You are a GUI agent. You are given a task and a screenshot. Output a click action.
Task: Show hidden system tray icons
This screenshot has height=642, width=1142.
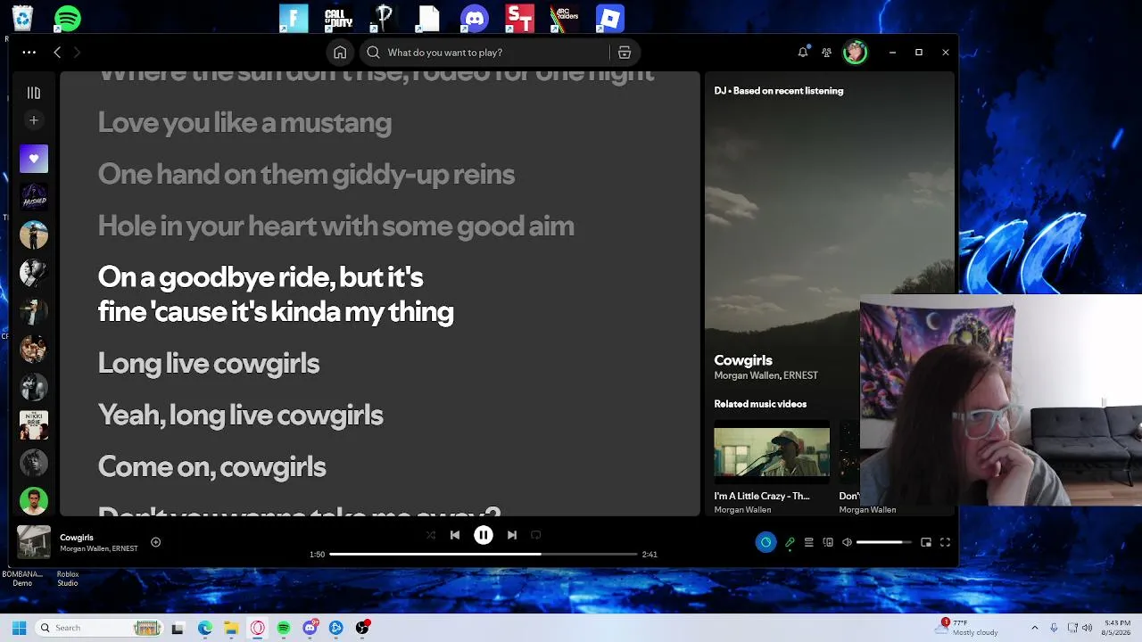pos(1034,628)
